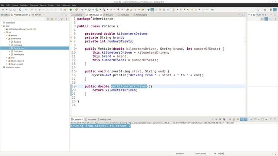Click the warning marker on line 6
Image resolution: width=278 pixels, height=156 pixels.
tap(71, 38)
